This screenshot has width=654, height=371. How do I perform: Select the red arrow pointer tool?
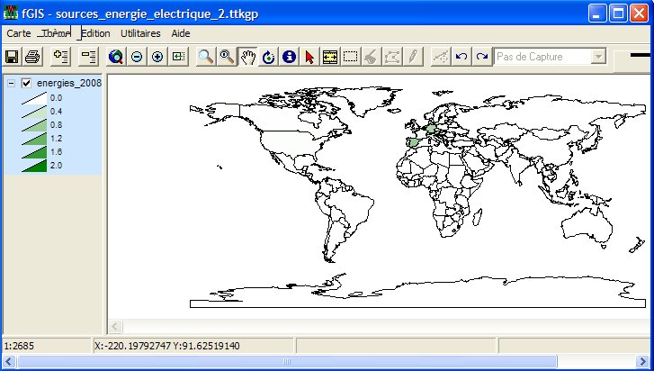pos(309,57)
